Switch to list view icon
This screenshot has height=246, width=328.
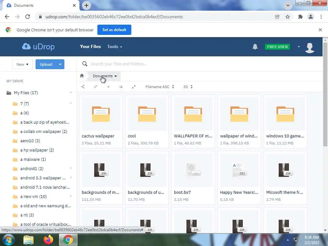coord(121,87)
